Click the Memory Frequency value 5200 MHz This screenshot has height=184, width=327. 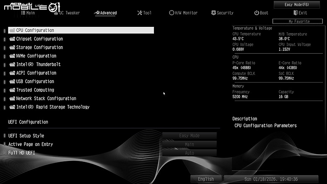point(240,97)
